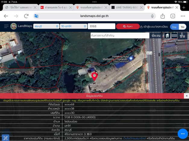189x141 pixels.
Task: Close the red ข้อมูลแปลงที่ดิน info panel
Action: tap(187, 96)
